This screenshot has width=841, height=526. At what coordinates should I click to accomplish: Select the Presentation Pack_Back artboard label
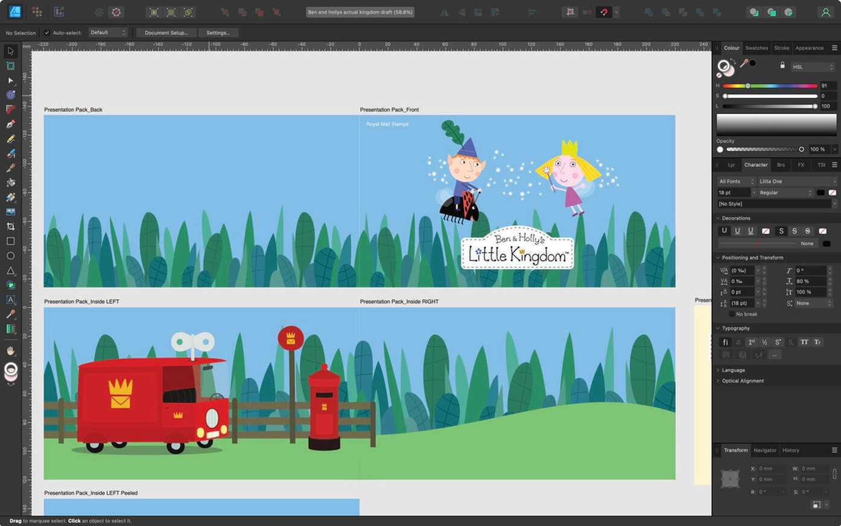coord(73,110)
